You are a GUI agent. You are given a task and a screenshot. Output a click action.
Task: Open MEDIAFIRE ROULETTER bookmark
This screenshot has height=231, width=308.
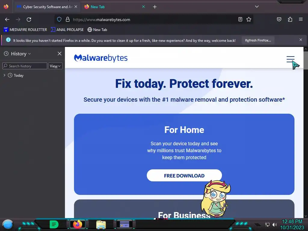25,30
